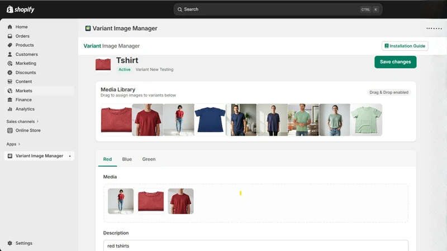Click the Tshirt product thumbnail beside the title
Image resolution: width=447 pixels, height=251 pixels.
click(x=103, y=65)
